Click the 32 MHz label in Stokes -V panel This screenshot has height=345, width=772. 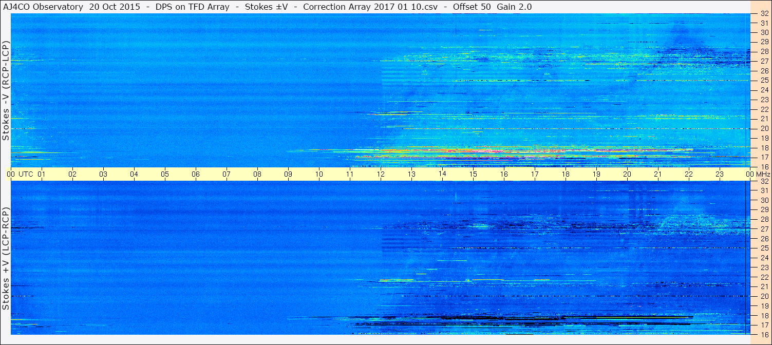(x=764, y=13)
